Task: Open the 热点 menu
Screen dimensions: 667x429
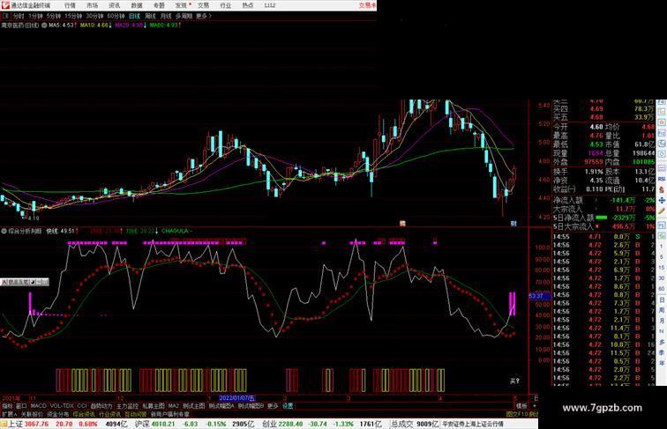Action: click(248, 5)
